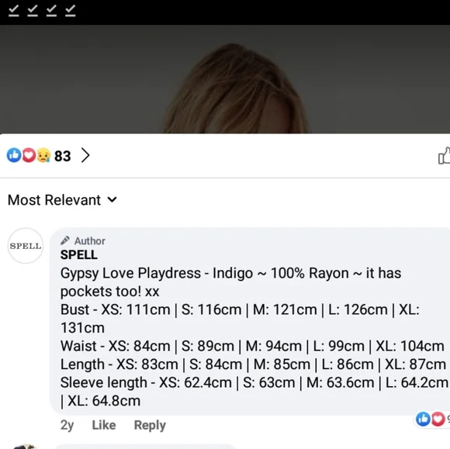Click the Author badge pen icon
The width and height of the screenshot is (450, 449).
point(65,240)
